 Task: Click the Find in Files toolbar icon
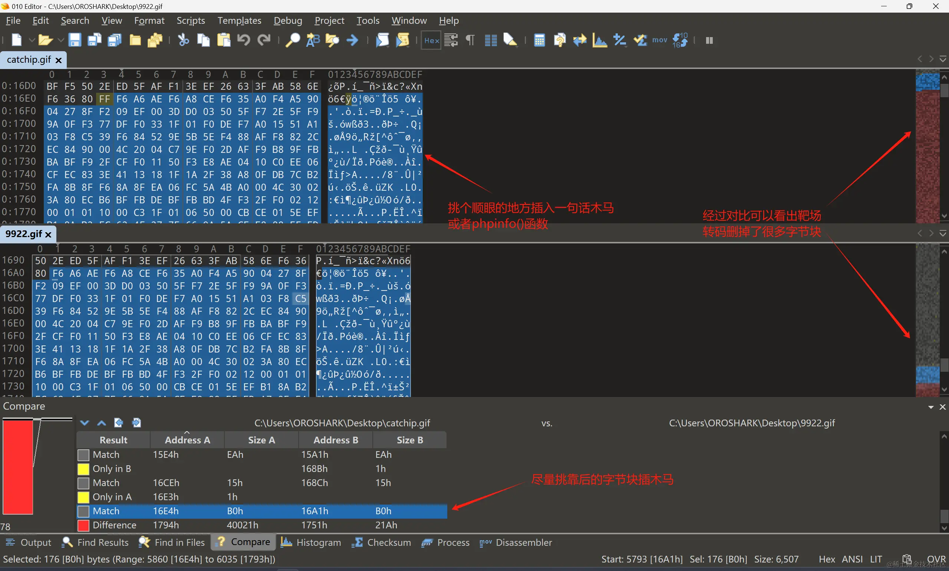click(x=332, y=40)
